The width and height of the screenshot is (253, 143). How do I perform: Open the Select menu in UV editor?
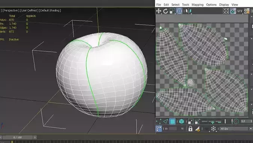pos(176,5)
